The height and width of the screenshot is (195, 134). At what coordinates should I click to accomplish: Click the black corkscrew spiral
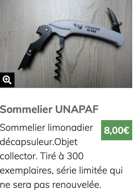[58, 63]
